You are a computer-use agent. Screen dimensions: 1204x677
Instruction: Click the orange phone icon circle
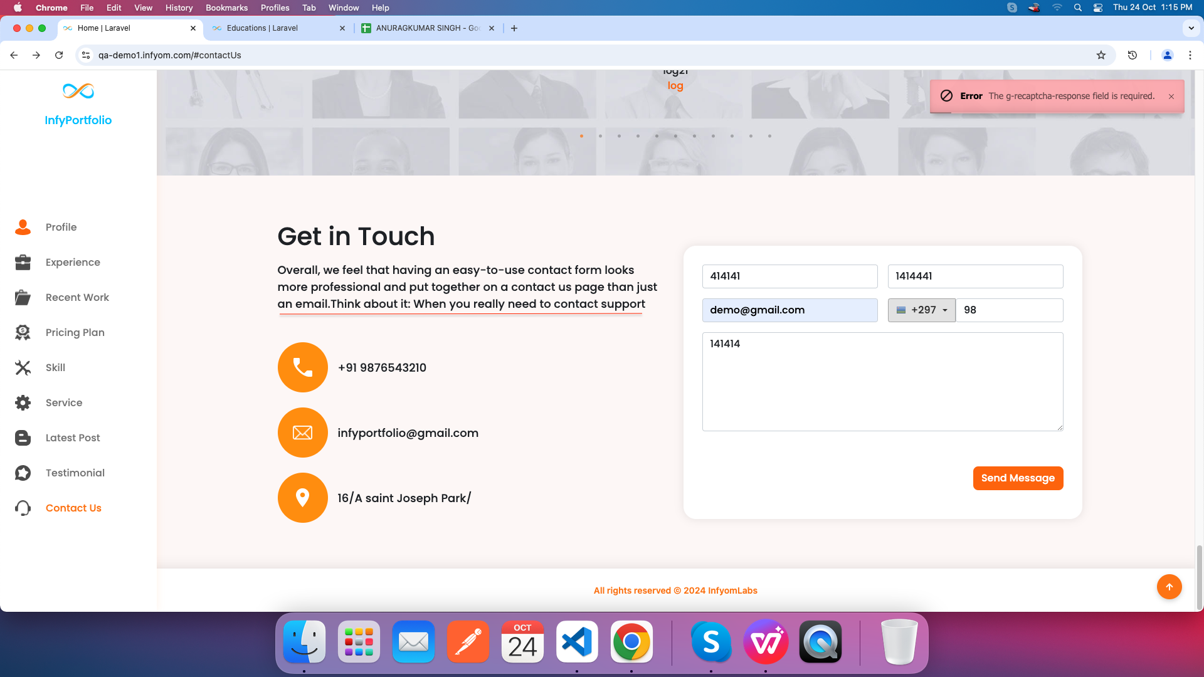(302, 367)
